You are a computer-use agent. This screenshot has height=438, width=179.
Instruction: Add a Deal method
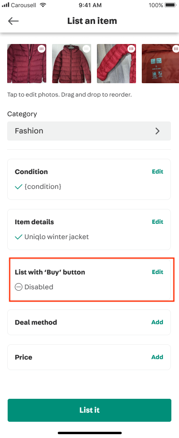[157, 322]
